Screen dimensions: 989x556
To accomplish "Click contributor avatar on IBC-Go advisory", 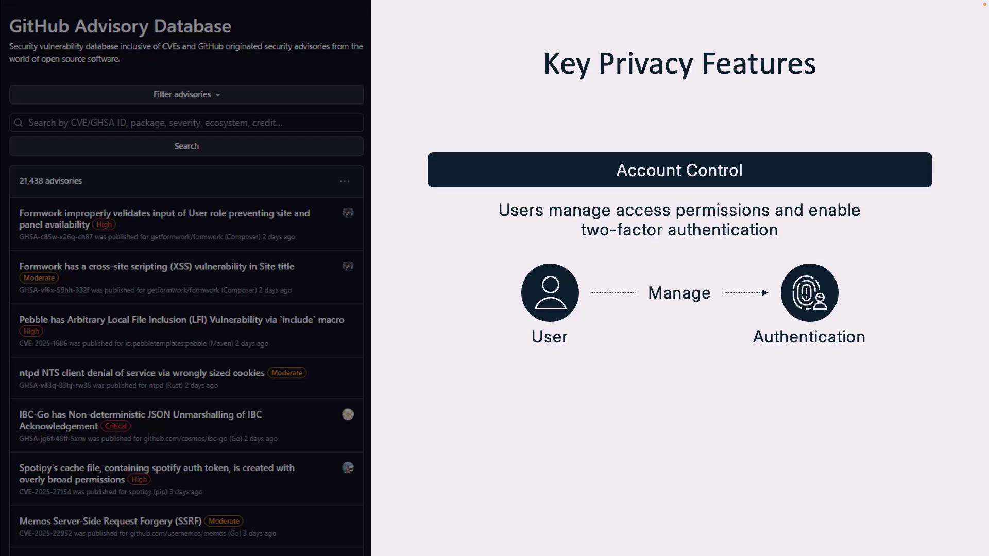I will click(348, 414).
